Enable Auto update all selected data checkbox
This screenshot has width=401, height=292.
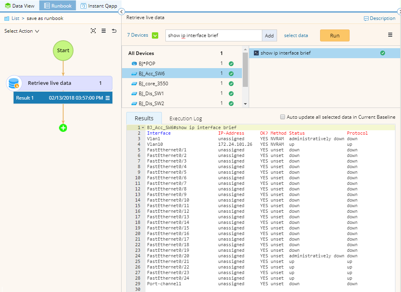pyautogui.click(x=283, y=117)
